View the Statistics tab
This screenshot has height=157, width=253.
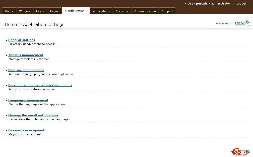[x=122, y=11]
